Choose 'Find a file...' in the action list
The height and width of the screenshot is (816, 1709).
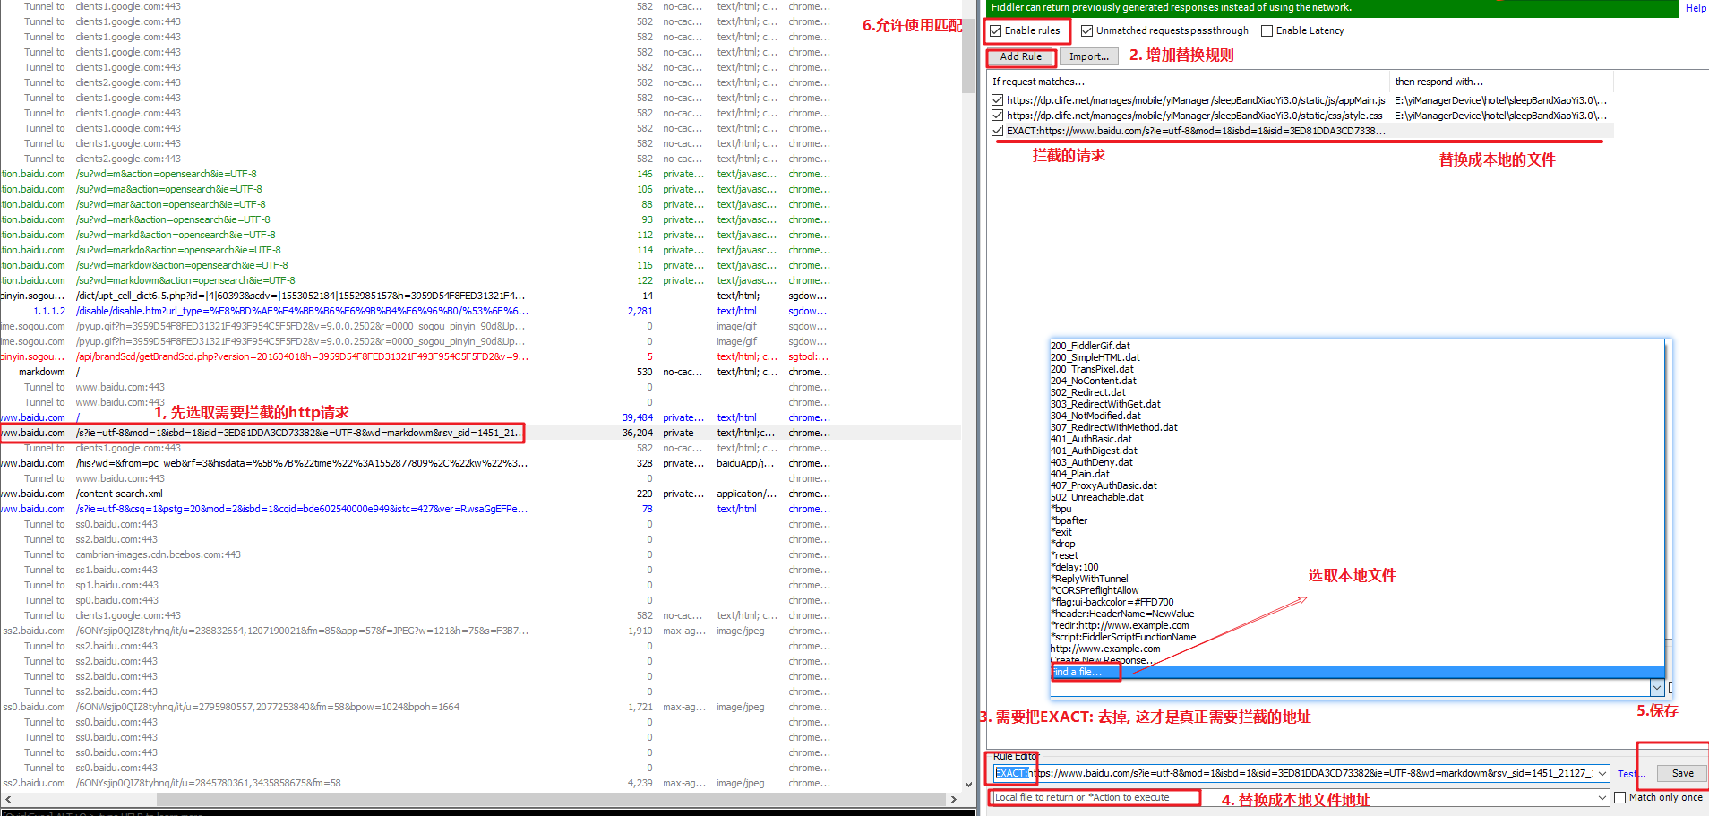click(1356, 672)
